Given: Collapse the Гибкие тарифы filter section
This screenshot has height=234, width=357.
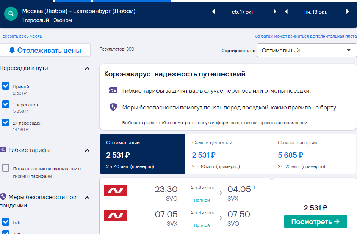Looking at the screenshot, I should pos(87,150).
